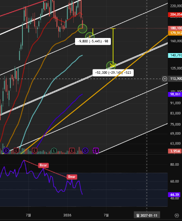Click the 2027-01-11 date label
The width and height of the screenshot is (182, 221).
pos(147,215)
